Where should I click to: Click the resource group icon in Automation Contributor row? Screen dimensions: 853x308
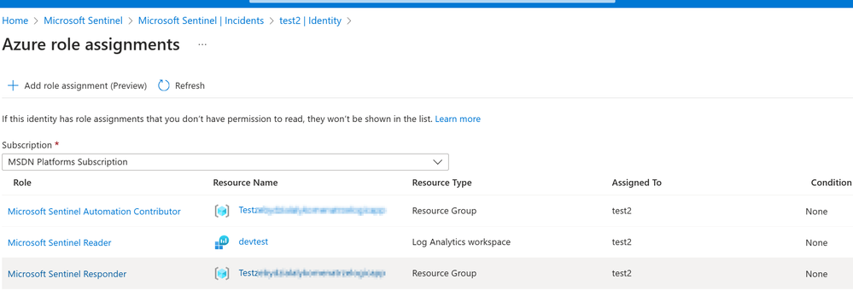click(222, 212)
